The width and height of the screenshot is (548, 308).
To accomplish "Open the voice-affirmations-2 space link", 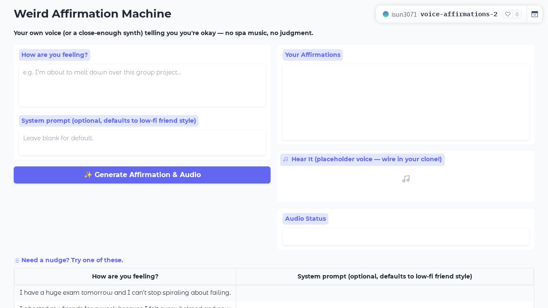I will 459,14.
